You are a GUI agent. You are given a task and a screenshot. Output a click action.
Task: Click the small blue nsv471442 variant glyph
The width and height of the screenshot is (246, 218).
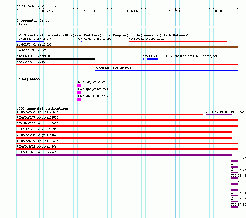click(x=79, y=41)
